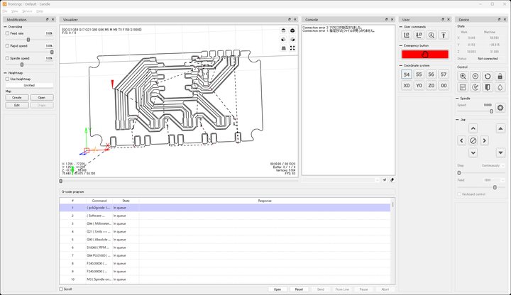Toggle the Scroll checkbox below the G-code table

[x=61, y=289]
